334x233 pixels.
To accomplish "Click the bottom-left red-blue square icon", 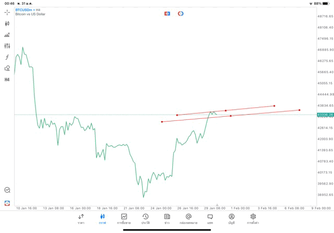I will click(x=7, y=203).
